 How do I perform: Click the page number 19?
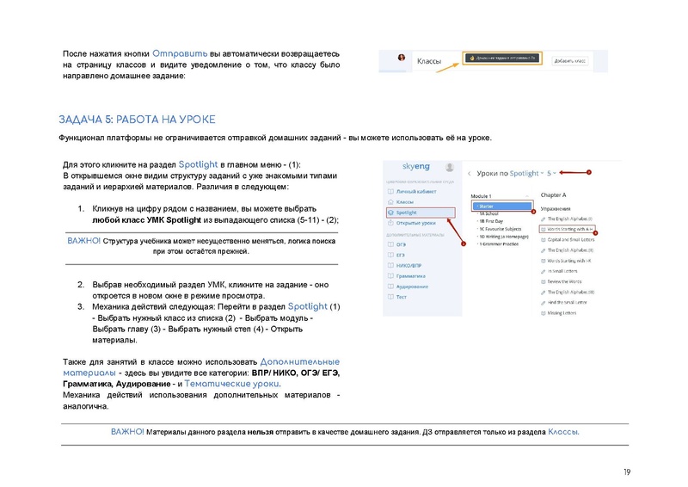[627, 472]
